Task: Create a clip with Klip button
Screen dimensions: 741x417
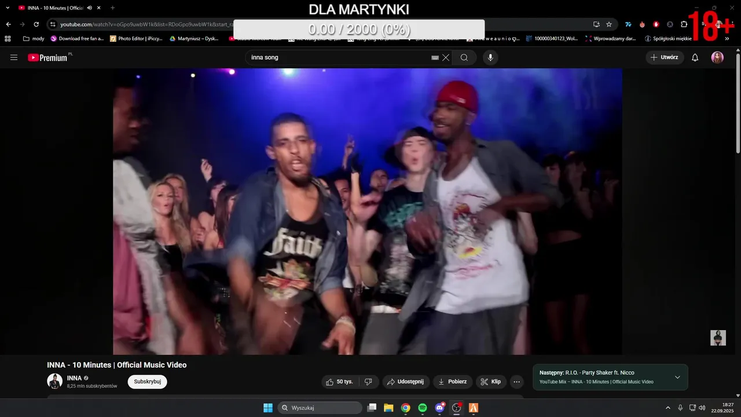Action: click(491, 382)
